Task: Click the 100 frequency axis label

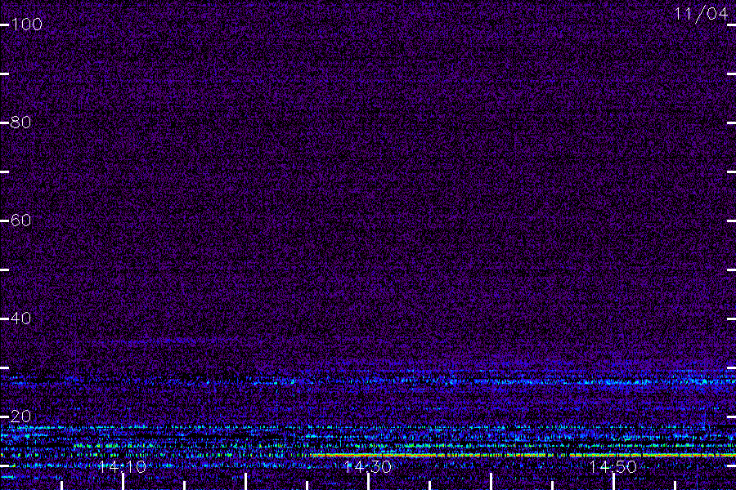Action: [26, 24]
